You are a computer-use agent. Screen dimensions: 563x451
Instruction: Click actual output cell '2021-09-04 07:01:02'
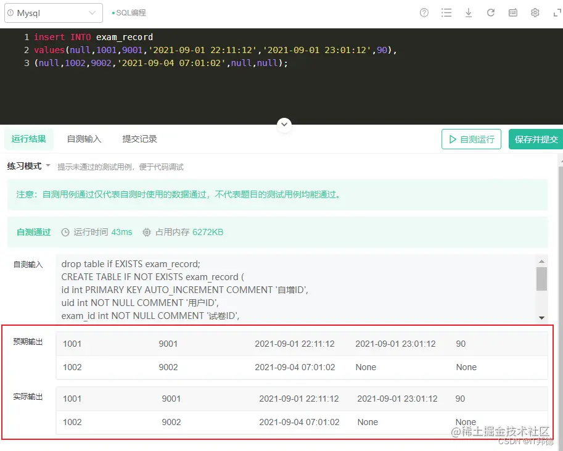[x=300, y=422]
